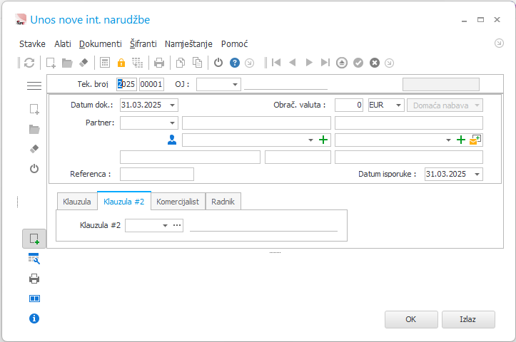Screen dimensions: 516x342
Task: Click the eject circle toolbar icon
Action: point(342,63)
